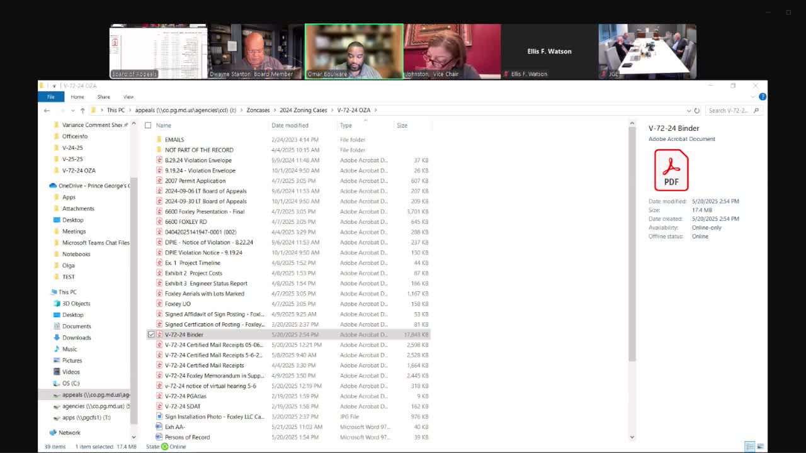This screenshot has height=453, width=806.
Task: Open the EMAILS folder
Action: pos(174,140)
